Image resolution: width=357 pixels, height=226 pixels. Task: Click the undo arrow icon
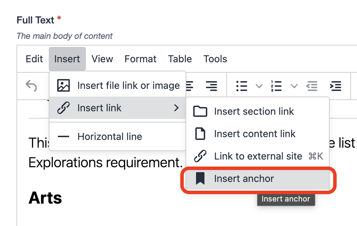[31, 86]
